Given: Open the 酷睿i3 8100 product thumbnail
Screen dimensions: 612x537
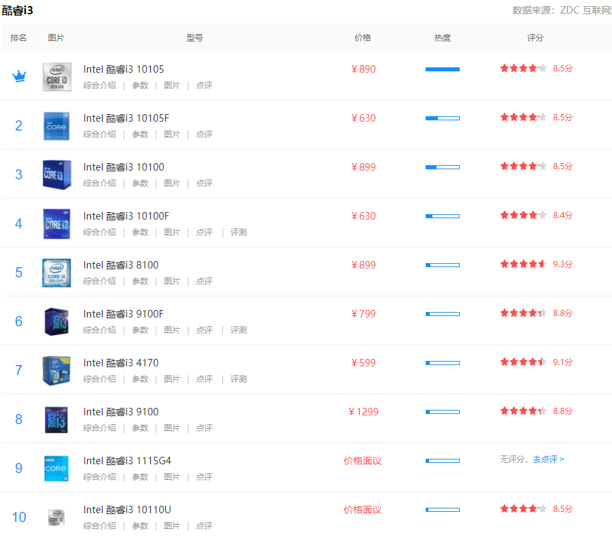Looking at the screenshot, I should pyautogui.click(x=56, y=273).
